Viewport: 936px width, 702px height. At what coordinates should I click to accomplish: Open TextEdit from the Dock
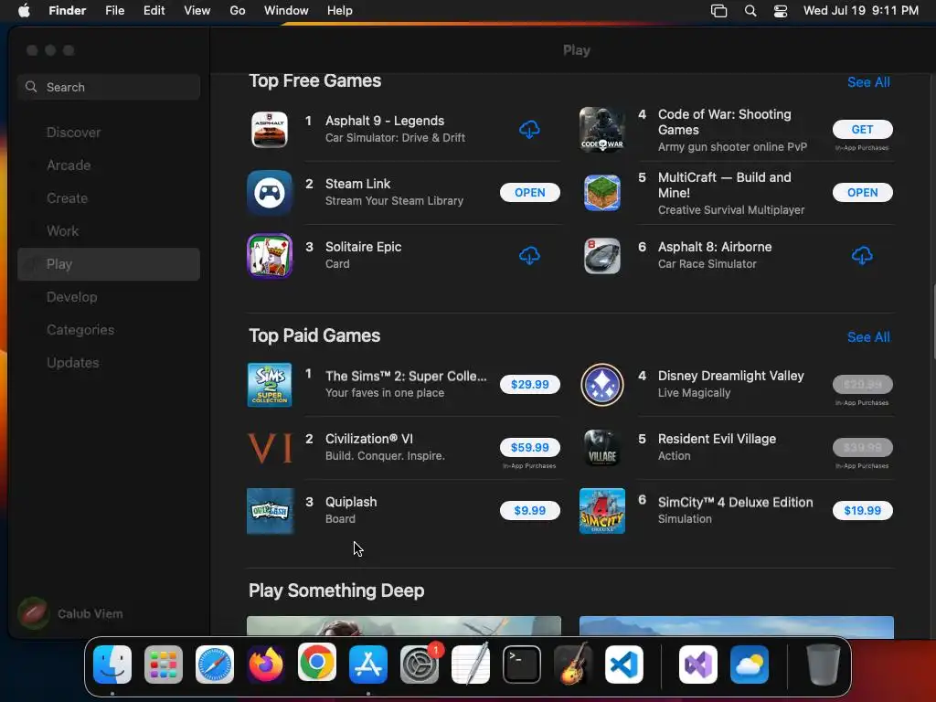(471, 665)
